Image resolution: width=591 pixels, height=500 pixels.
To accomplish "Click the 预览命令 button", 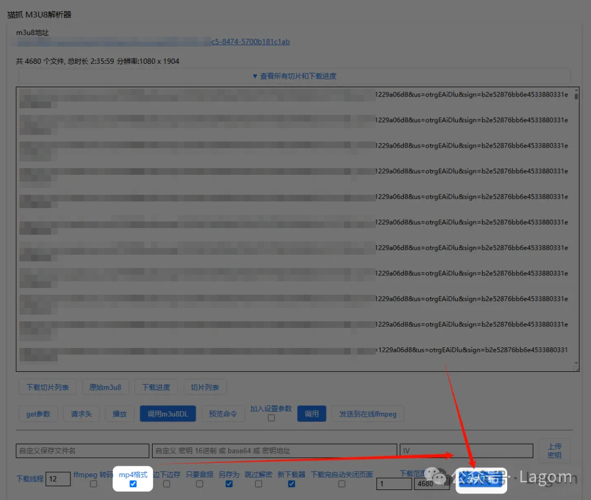I will [x=223, y=414].
